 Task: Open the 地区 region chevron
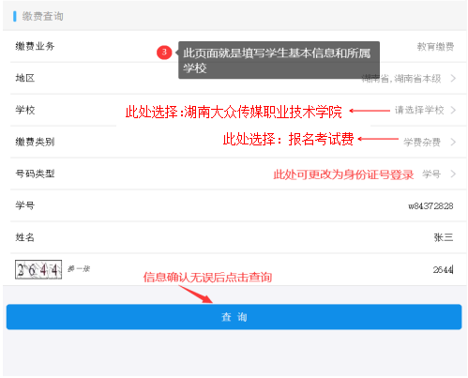(x=453, y=78)
